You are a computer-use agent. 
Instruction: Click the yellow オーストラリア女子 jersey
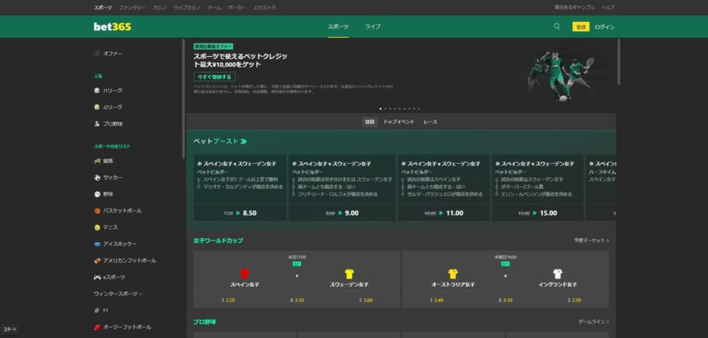453,274
